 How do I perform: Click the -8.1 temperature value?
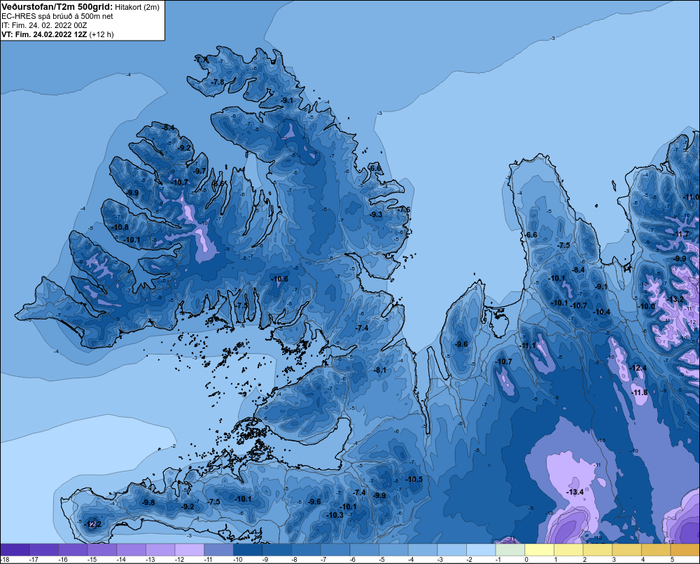[x=380, y=370]
